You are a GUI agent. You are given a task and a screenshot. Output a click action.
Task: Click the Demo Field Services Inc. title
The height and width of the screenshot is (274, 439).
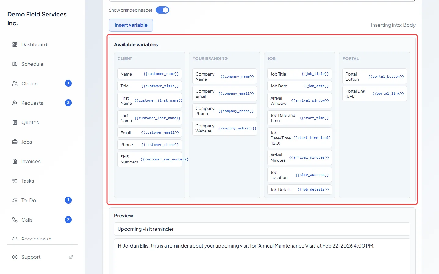click(x=37, y=19)
